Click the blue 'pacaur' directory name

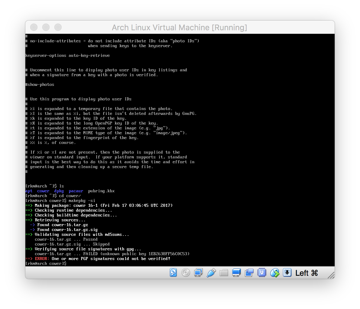(x=76, y=191)
